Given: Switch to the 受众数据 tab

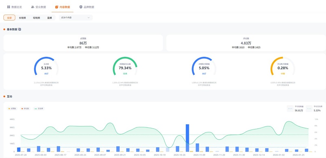Looking at the screenshot, I should point(38,7).
